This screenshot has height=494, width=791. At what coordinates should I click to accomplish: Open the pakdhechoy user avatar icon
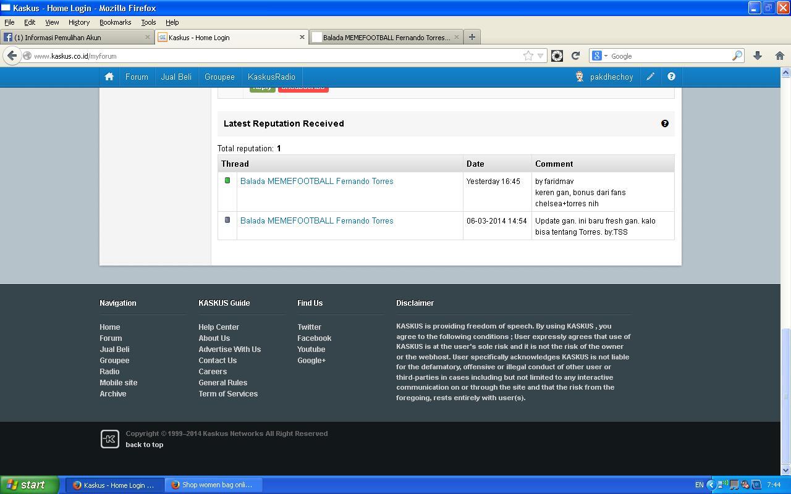[x=580, y=77]
